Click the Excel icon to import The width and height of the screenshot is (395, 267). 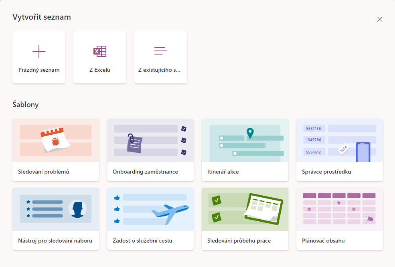pos(100,51)
